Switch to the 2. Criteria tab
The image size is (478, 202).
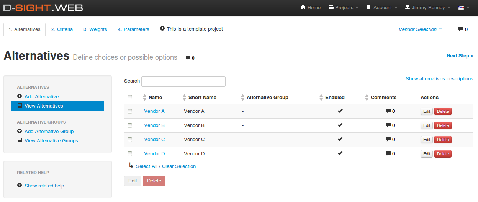click(62, 29)
